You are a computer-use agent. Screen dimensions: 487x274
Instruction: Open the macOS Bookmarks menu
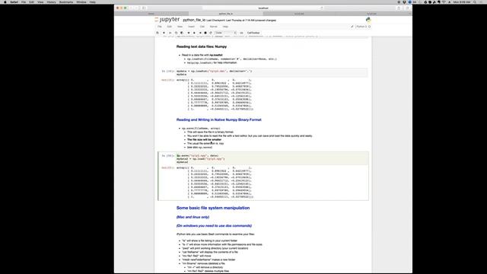66,2
